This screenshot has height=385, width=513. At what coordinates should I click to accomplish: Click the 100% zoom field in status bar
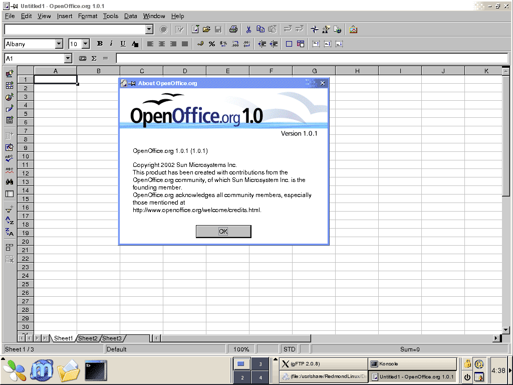point(241,349)
